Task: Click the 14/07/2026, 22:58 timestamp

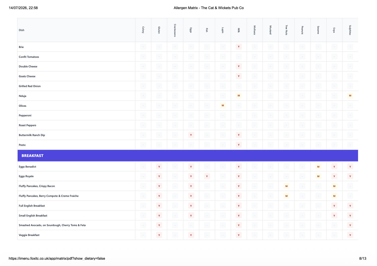Action: (23, 8)
